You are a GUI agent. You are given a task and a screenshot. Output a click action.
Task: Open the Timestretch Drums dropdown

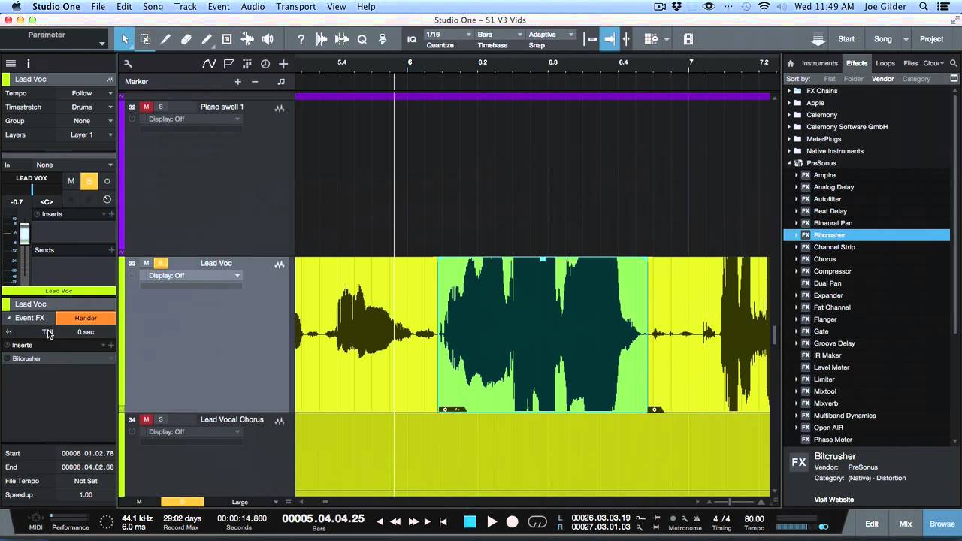(86, 107)
